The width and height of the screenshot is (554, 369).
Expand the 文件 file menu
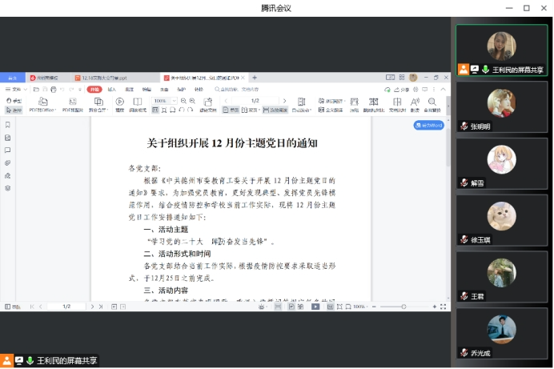tap(16, 90)
